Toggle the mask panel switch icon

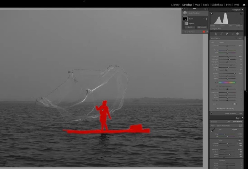coord(211,113)
